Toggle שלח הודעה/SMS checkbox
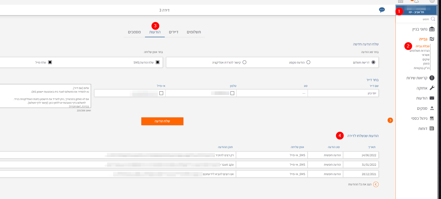441x199 pixels. [x=158, y=62]
